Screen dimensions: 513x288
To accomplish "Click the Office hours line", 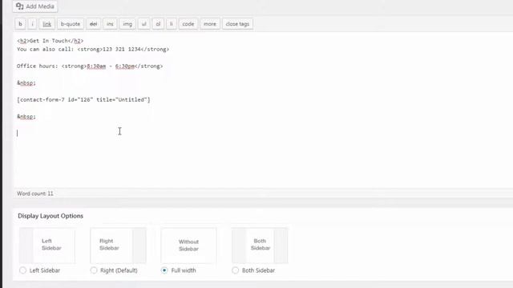I will pos(90,66).
